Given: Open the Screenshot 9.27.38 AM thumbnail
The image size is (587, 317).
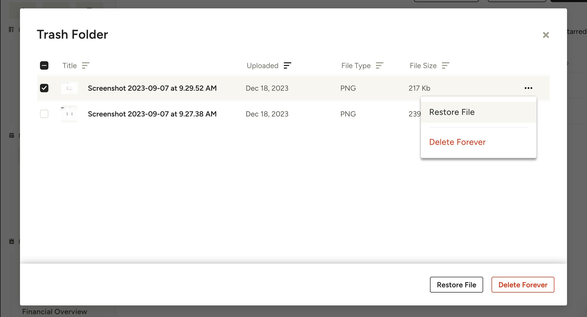Looking at the screenshot, I should pyautogui.click(x=69, y=114).
